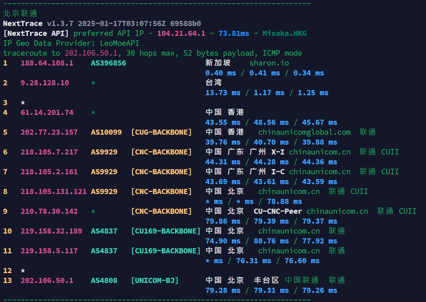Click hop 2 IP 9.28.128.10
This screenshot has width=426, height=302.
[x=45, y=83]
